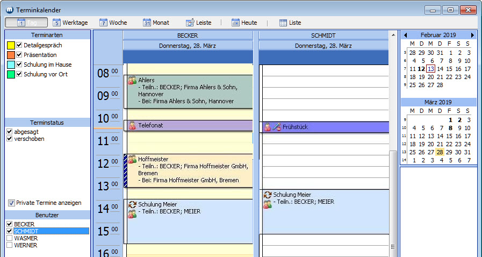The width and height of the screenshot is (482, 257).
Task: Select the Tag day view tab
Action: [x=26, y=23]
